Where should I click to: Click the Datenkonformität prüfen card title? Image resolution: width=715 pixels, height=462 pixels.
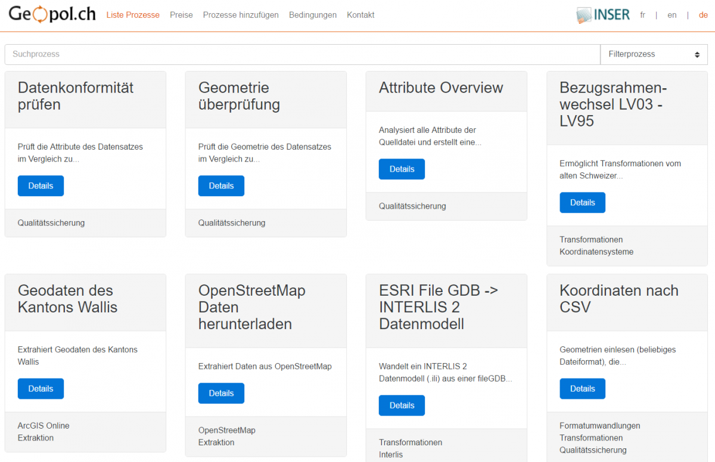click(76, 96)
